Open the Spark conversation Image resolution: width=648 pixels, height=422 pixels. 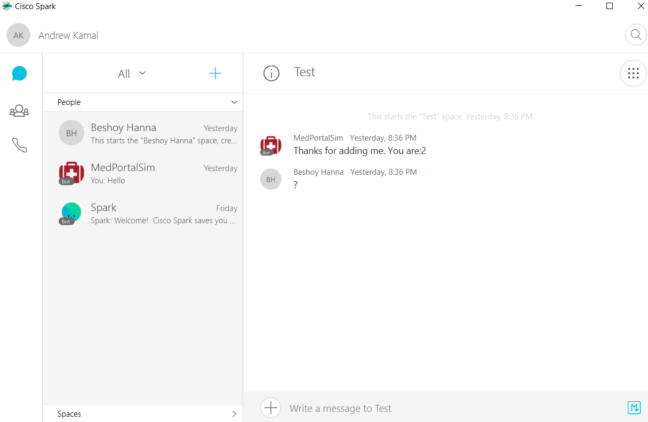point(142,213)
